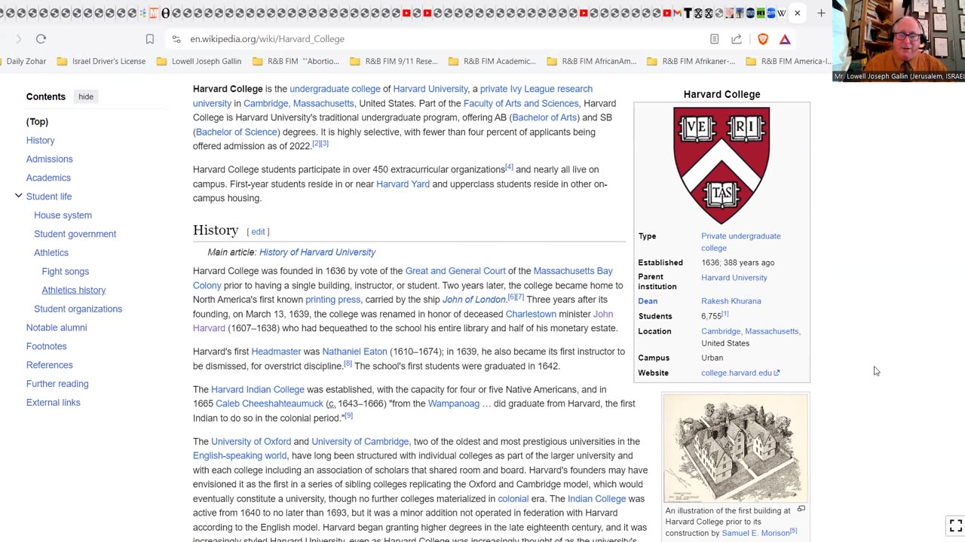Jump to the Admissions section in contents
The image size is (965, 542).
click(x=50, y=159)
